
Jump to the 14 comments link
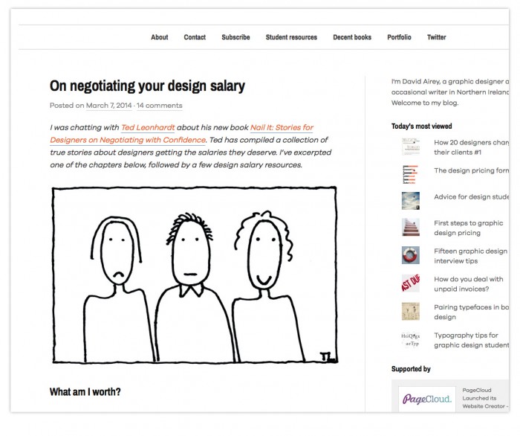click(x=160, y=106)
